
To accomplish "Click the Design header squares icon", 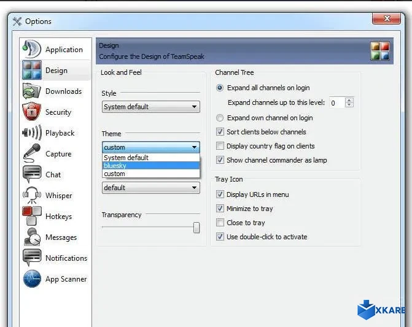I will (x=380, y=51).
